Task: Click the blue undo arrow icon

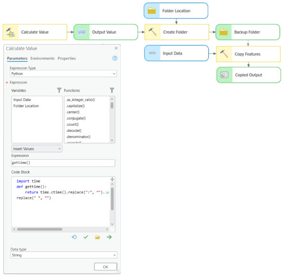Action: pyautogui.click(x=74, y=237)
